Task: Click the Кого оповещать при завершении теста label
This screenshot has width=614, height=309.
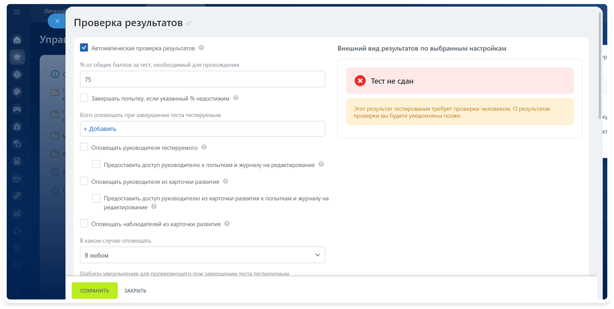Action: click(x=150, y=115)
